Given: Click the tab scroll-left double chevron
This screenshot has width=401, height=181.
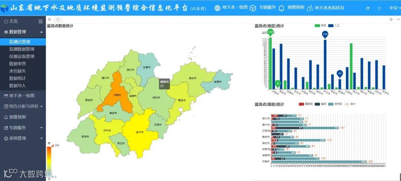Looking at the screenshot, I should coord(50,19).
